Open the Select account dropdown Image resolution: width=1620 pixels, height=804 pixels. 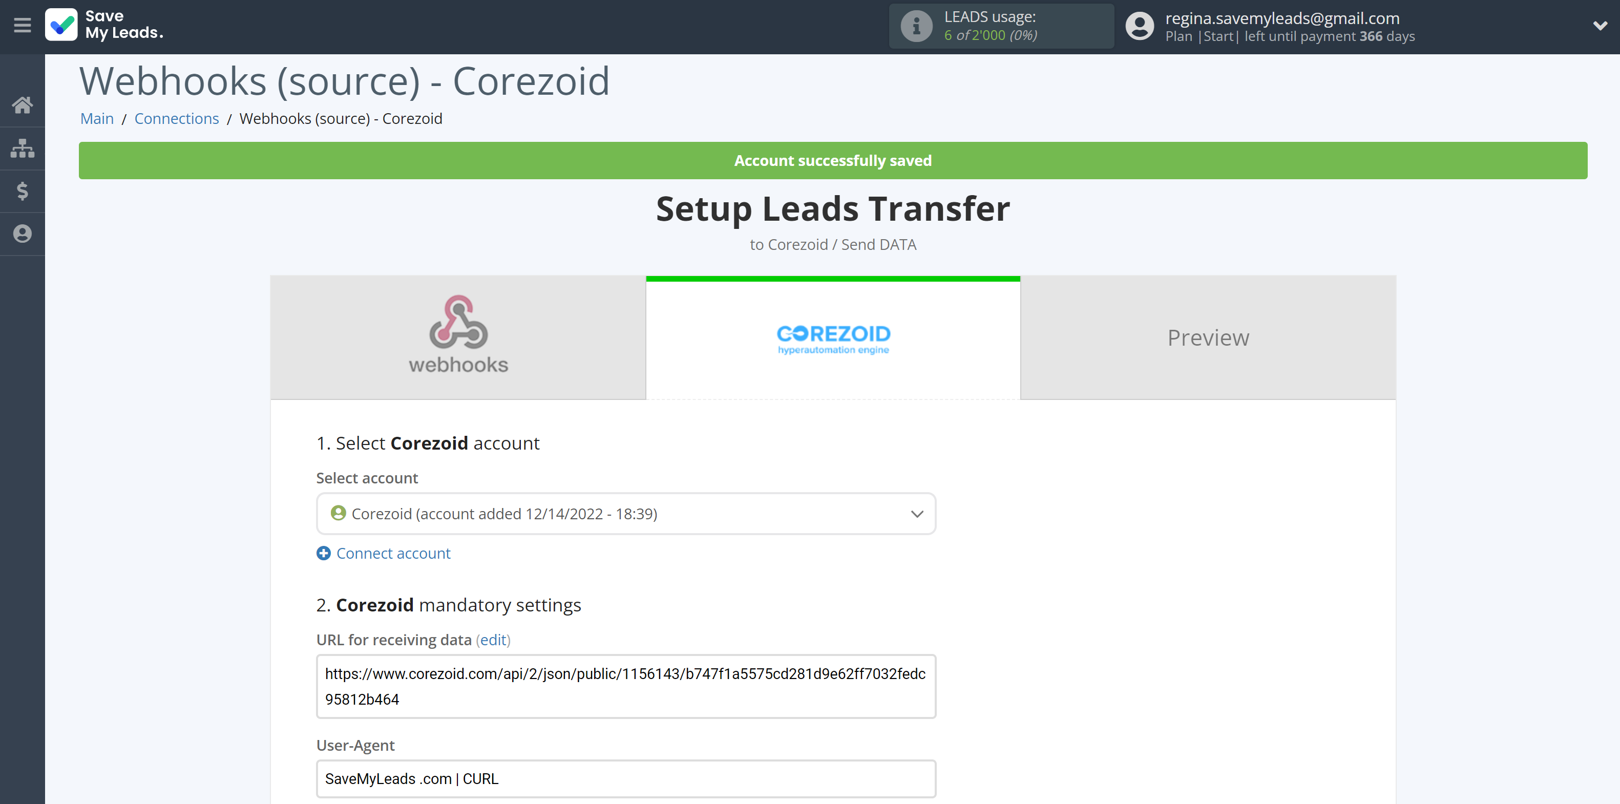pyautogui.click(x=626, y=514)
